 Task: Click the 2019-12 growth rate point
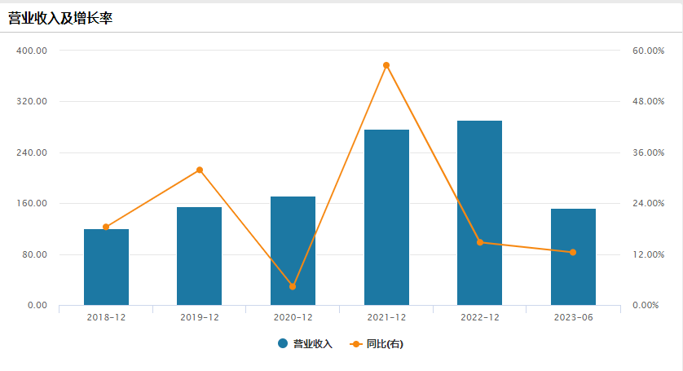(200, 170)
